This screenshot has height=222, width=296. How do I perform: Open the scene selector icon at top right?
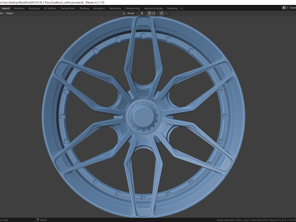pyautogui.click(x=284, y=8)
